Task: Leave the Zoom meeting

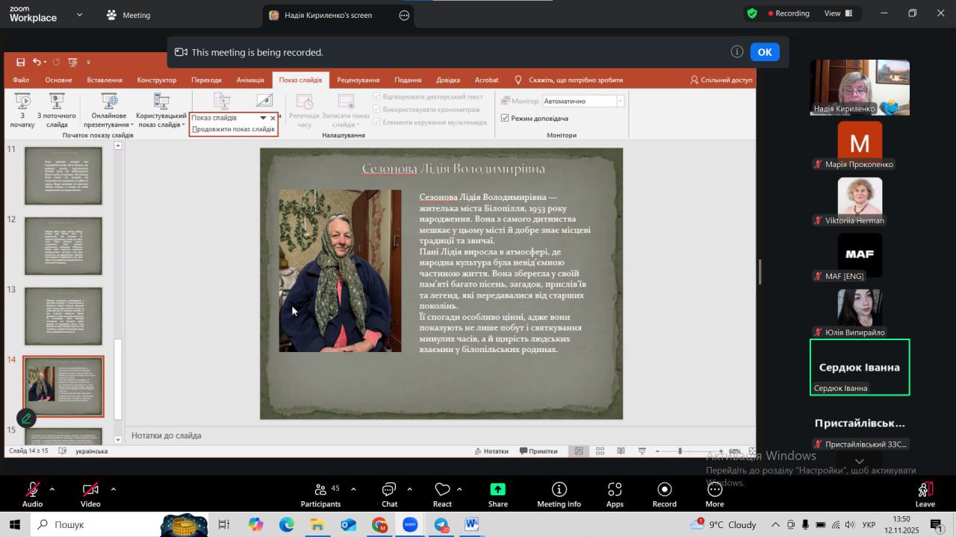Action: [925, 493]
